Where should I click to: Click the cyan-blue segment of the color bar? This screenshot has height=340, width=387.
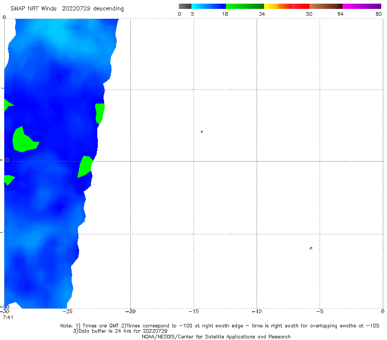(209, 6)
